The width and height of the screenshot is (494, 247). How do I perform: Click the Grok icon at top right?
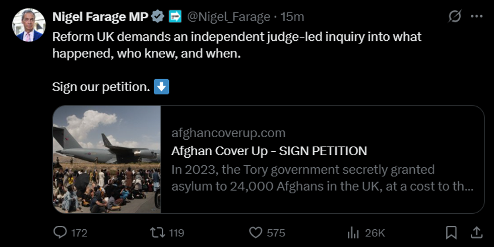pos(454,17)
